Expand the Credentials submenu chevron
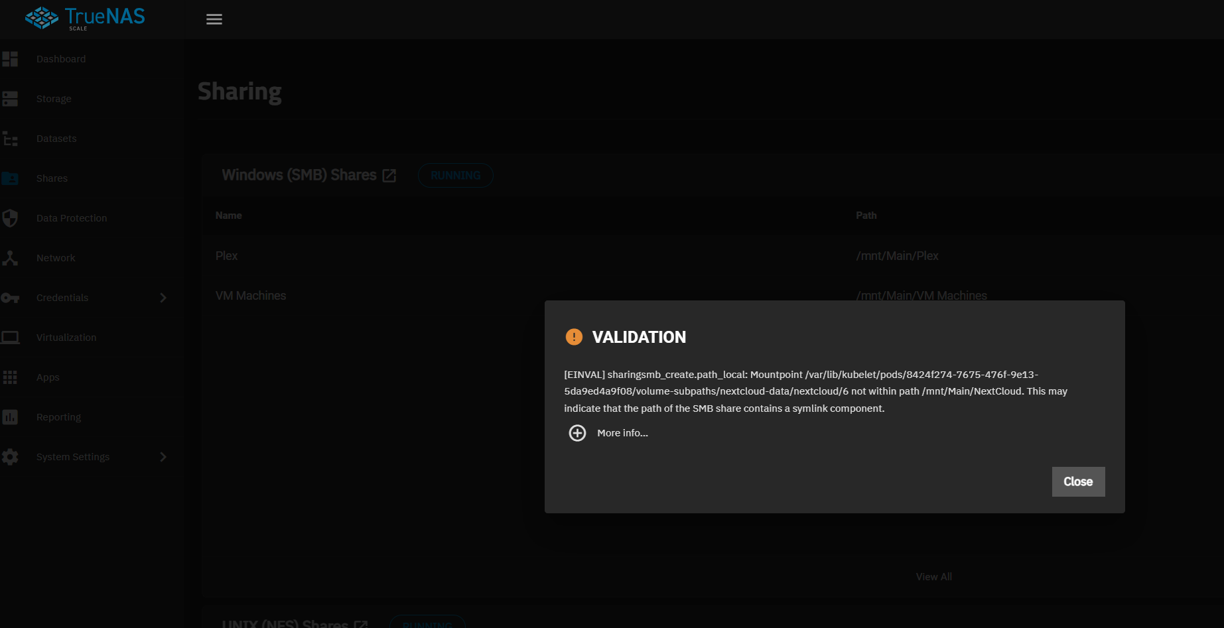Screen dimensions: 1224x628 (x=163, y=298)
